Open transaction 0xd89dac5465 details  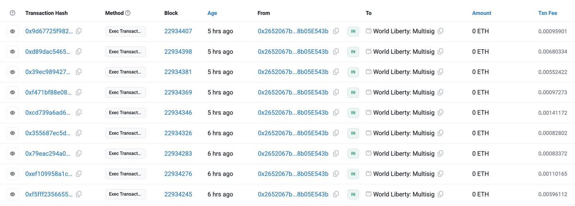pyautogui.click(x=49, y=52)
